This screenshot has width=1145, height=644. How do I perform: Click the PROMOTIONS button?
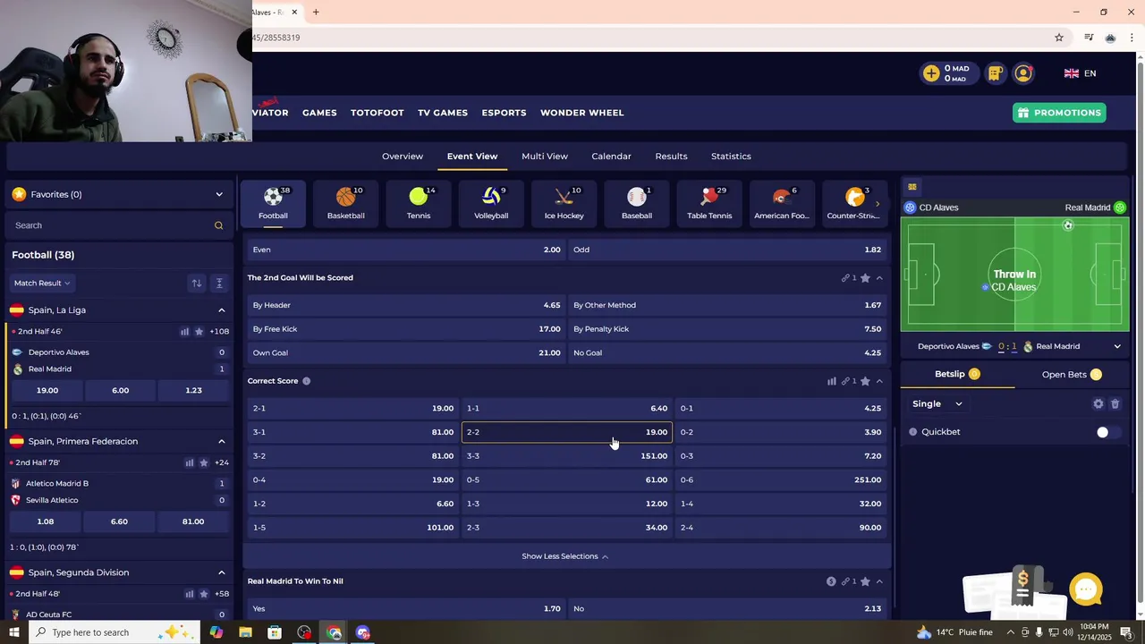pyautogui.click(x=1059, y=113)
